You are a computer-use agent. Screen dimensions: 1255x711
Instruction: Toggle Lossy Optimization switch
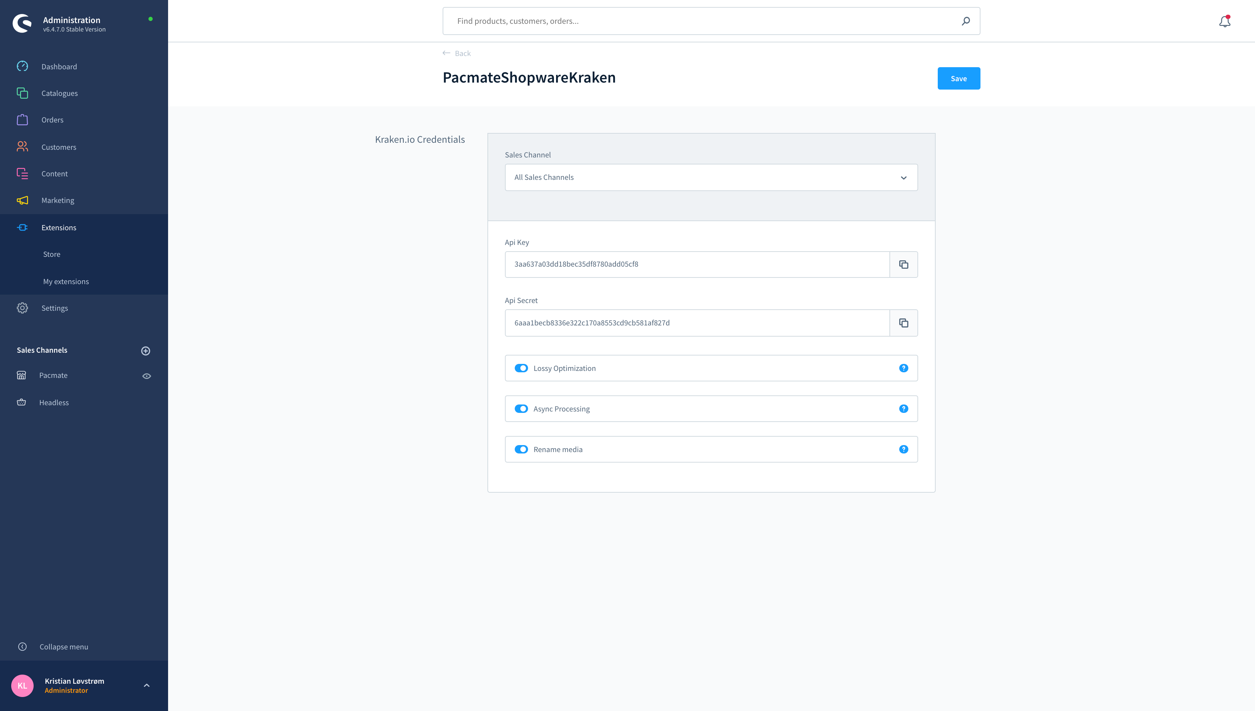click(x=521, y=368)
